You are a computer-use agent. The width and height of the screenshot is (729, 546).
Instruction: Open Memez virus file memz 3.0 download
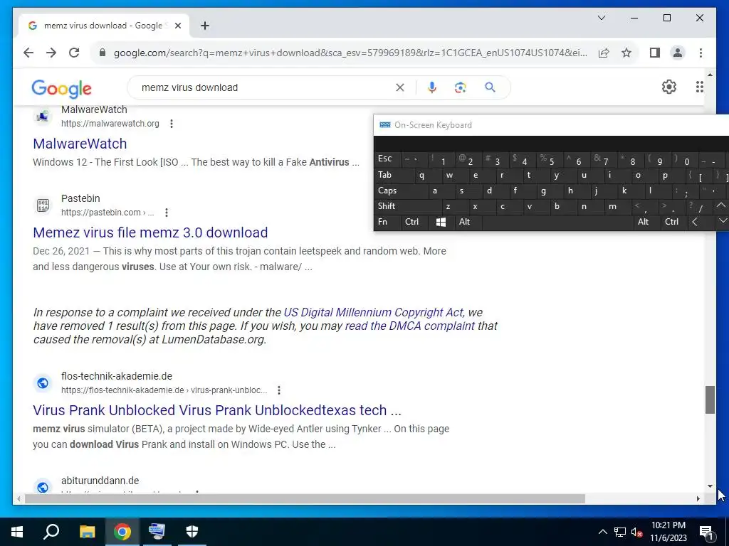tap(150, 232)
